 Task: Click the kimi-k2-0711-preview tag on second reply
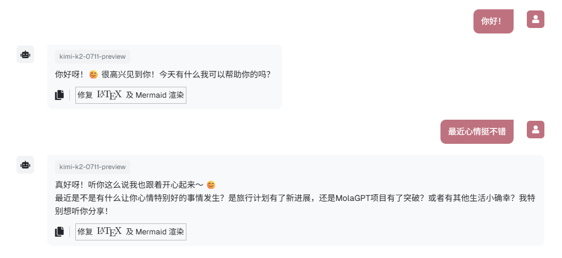[92, 167]
